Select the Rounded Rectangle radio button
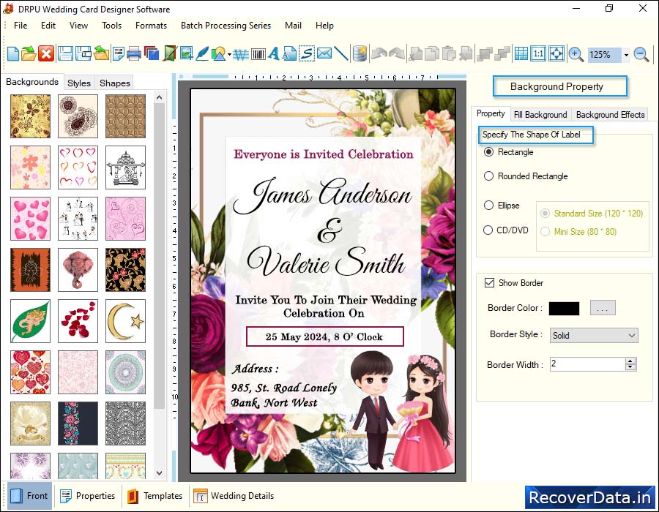The width and height of the screenshot is (659, 512). [488, 176]
